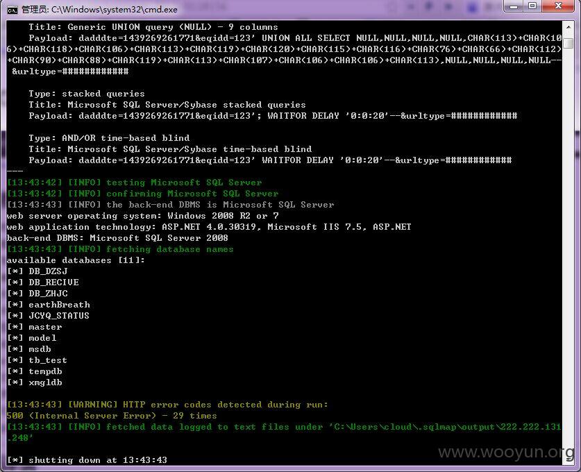Click line 'available databases [11]:'
581x472 pixels.
(76, 260)
